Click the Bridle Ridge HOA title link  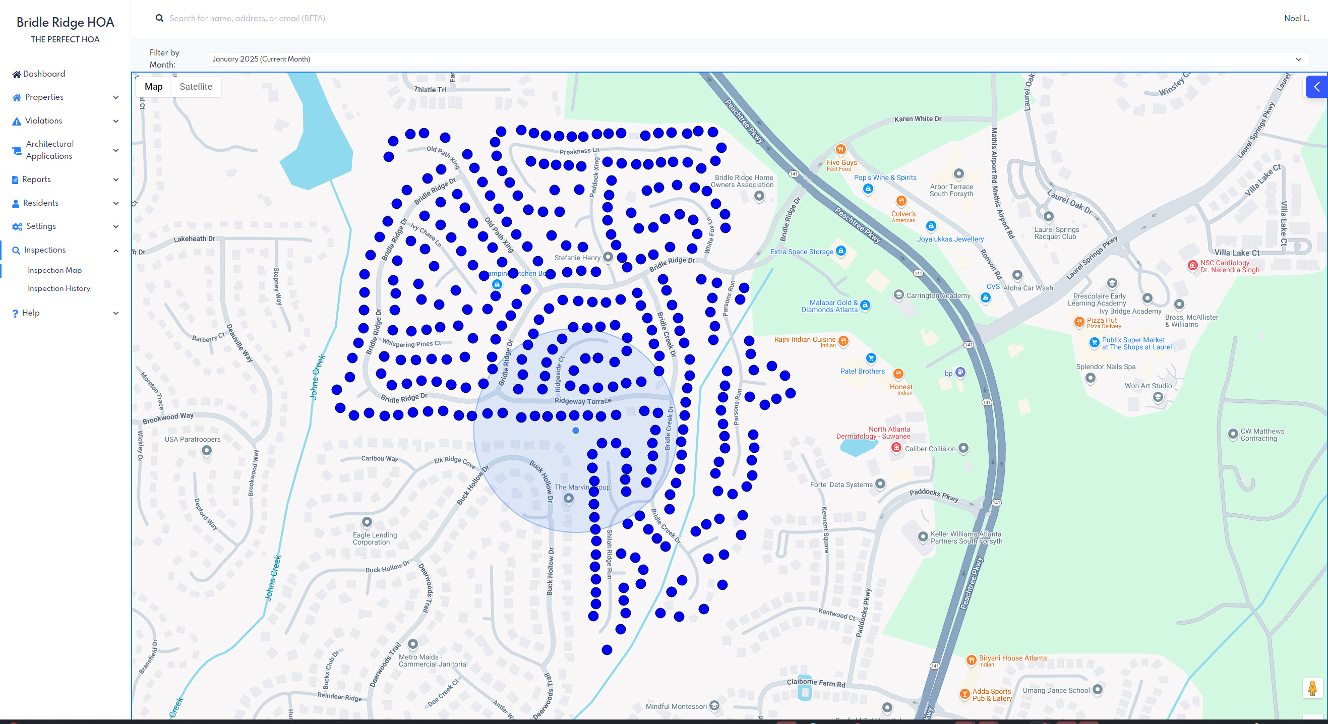point(65,22)
